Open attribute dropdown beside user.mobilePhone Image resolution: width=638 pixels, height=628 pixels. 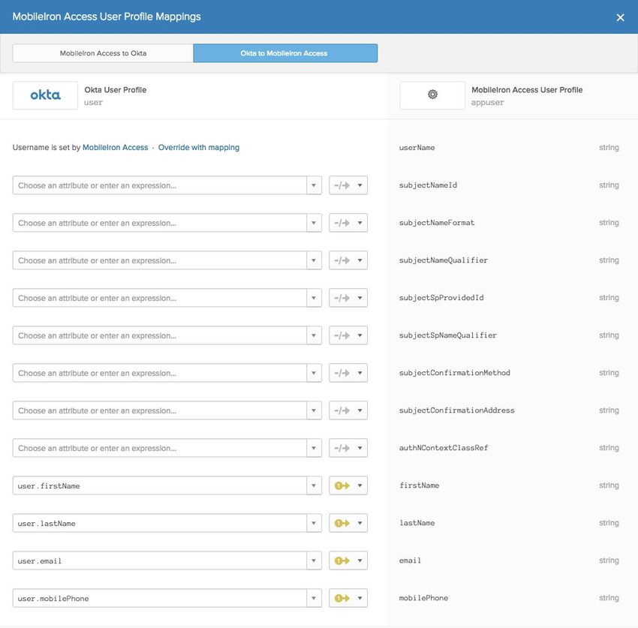click(314, 598)
